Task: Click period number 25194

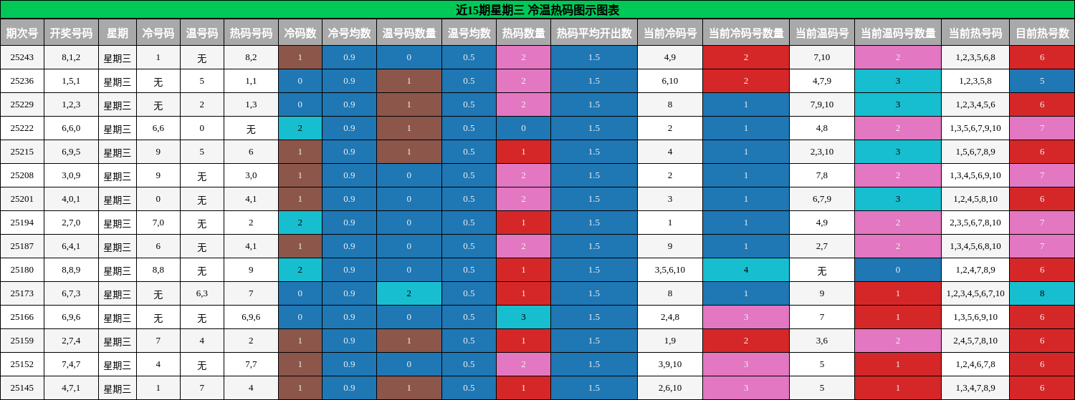Action: (x=21, y=223)
